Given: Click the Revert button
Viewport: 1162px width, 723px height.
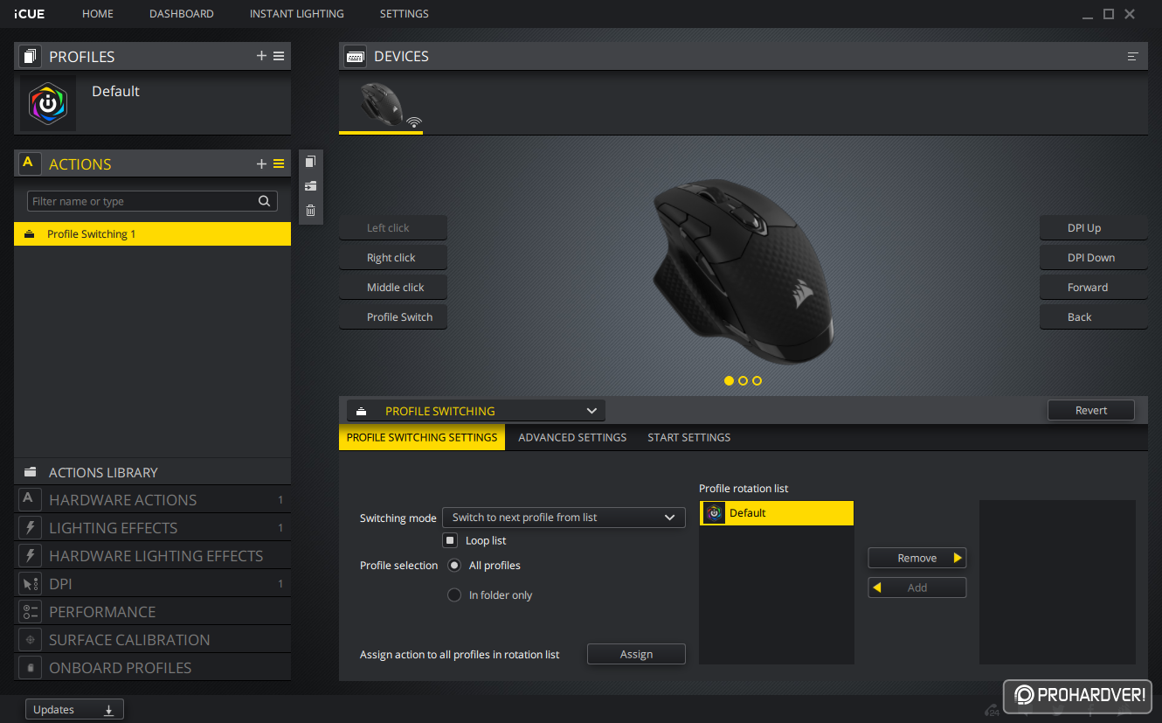Looking at the screenshot, I should point(1091,410).
